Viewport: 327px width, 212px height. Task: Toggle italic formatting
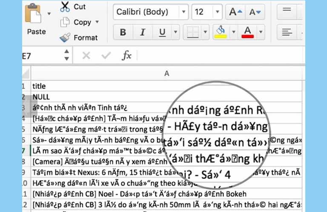tap(143, 32)
